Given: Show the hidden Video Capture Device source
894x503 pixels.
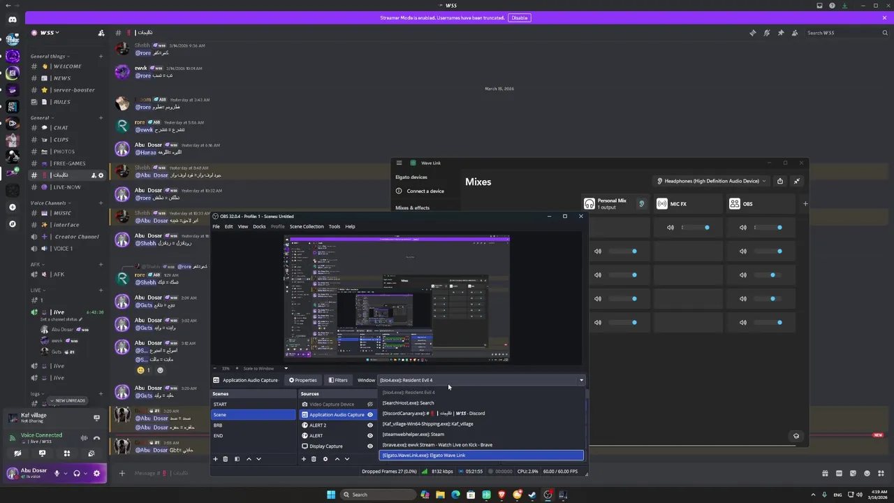Looking at the screenshot, I should tap(370, 404).
